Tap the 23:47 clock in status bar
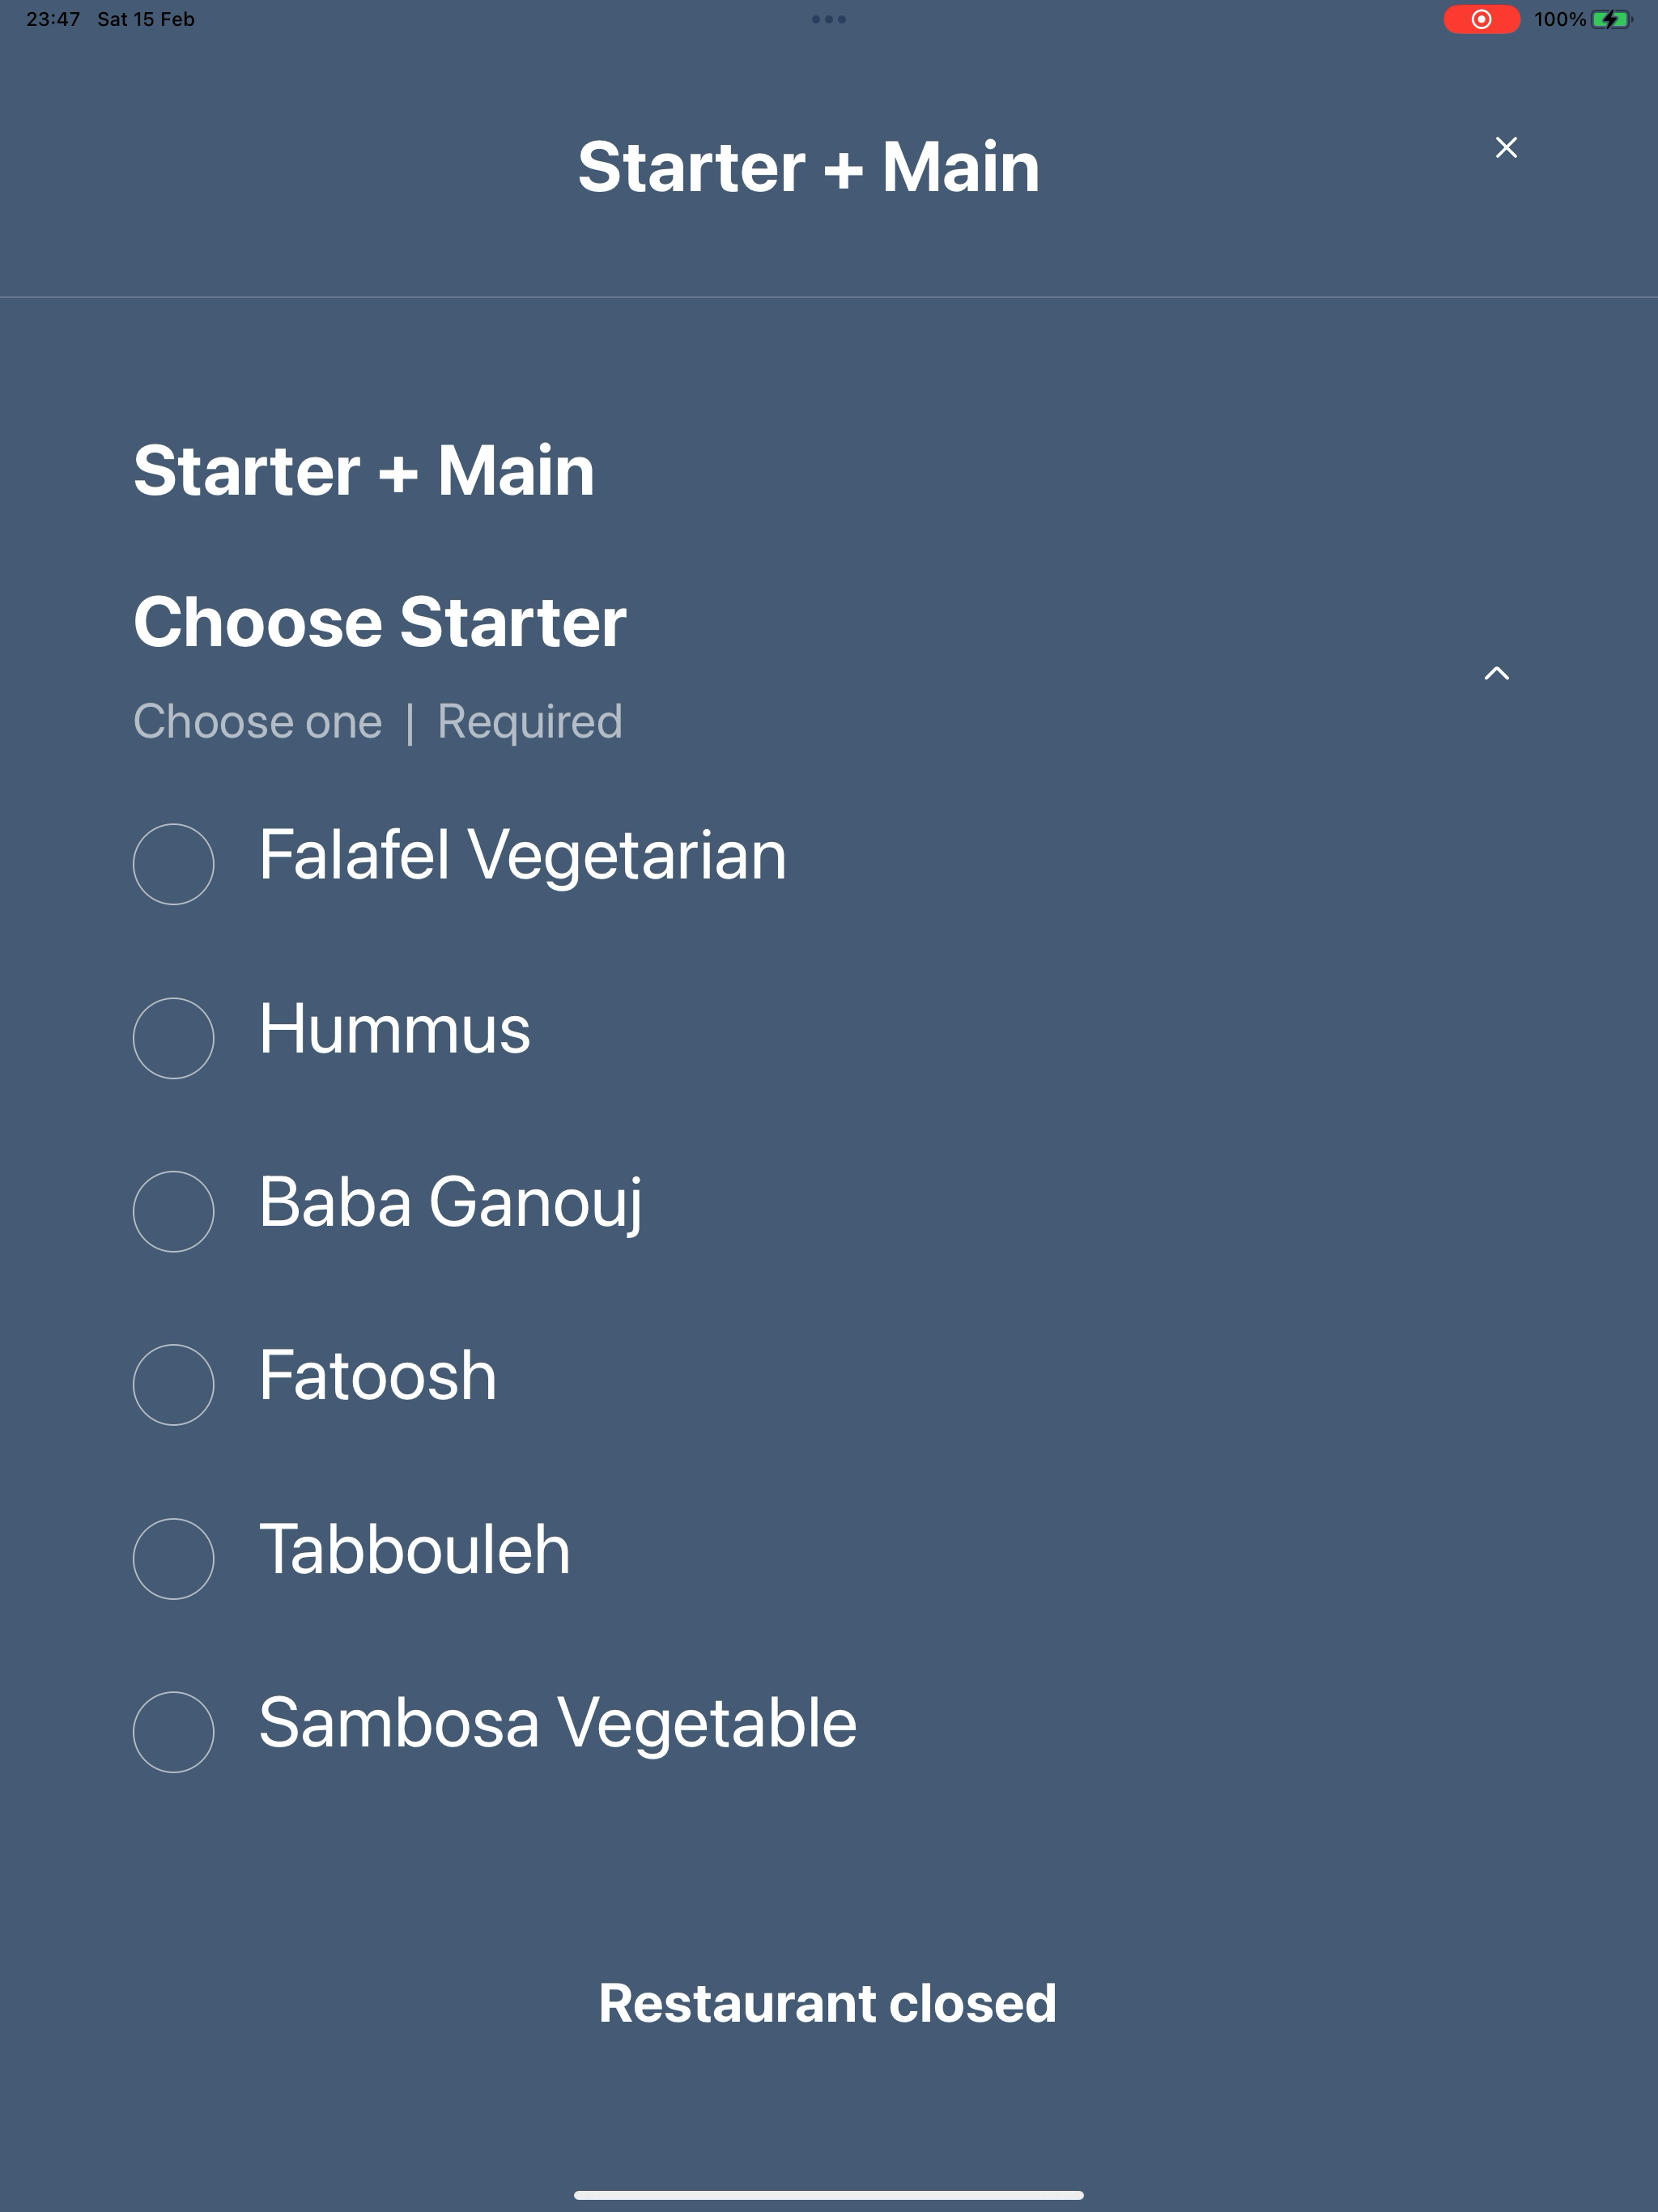 (x=53, y=19)
